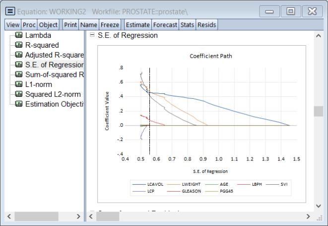Click the graph icon beside Lambda
328x226 pixels.
click(19, 35)
